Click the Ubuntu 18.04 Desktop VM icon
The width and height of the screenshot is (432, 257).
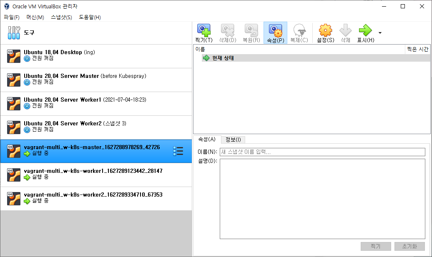(x=14, y=56)
